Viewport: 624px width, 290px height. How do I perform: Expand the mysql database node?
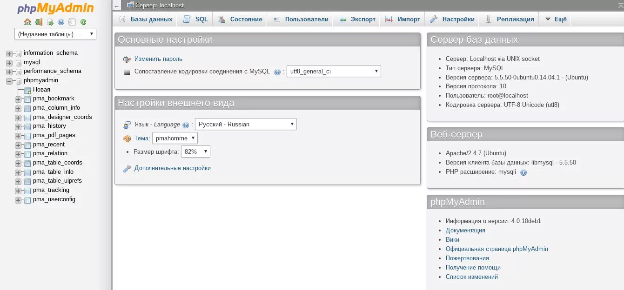[9, 63]
